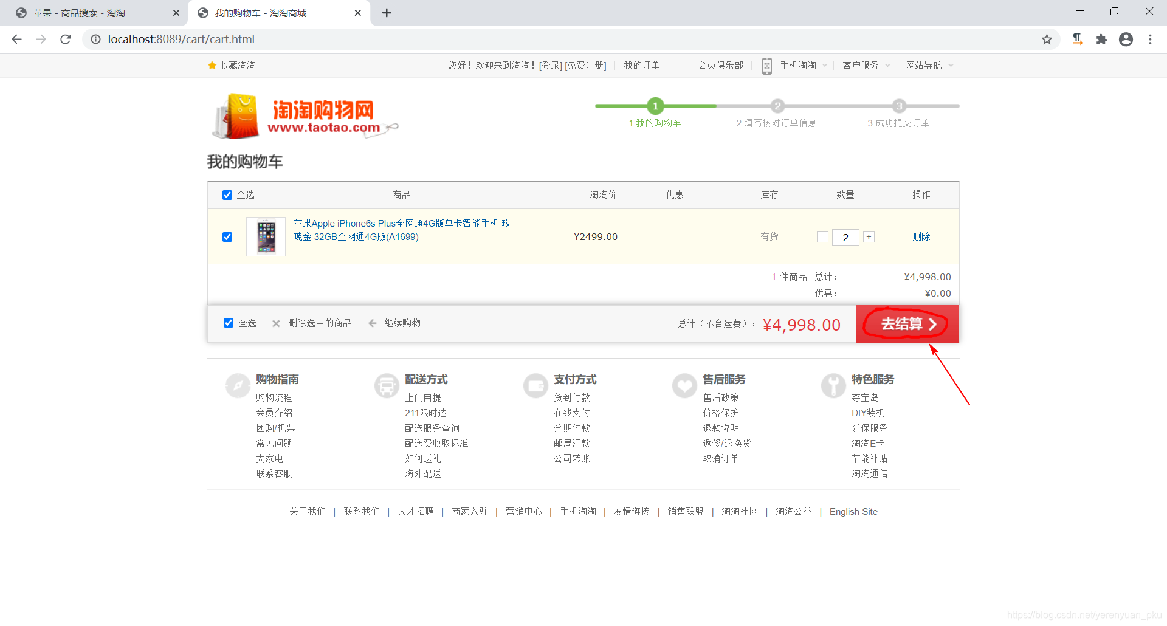Viewport: 1167px width, 626px height.
Task: Bookmark this page with the star icon
Action: coord(1047,40)
